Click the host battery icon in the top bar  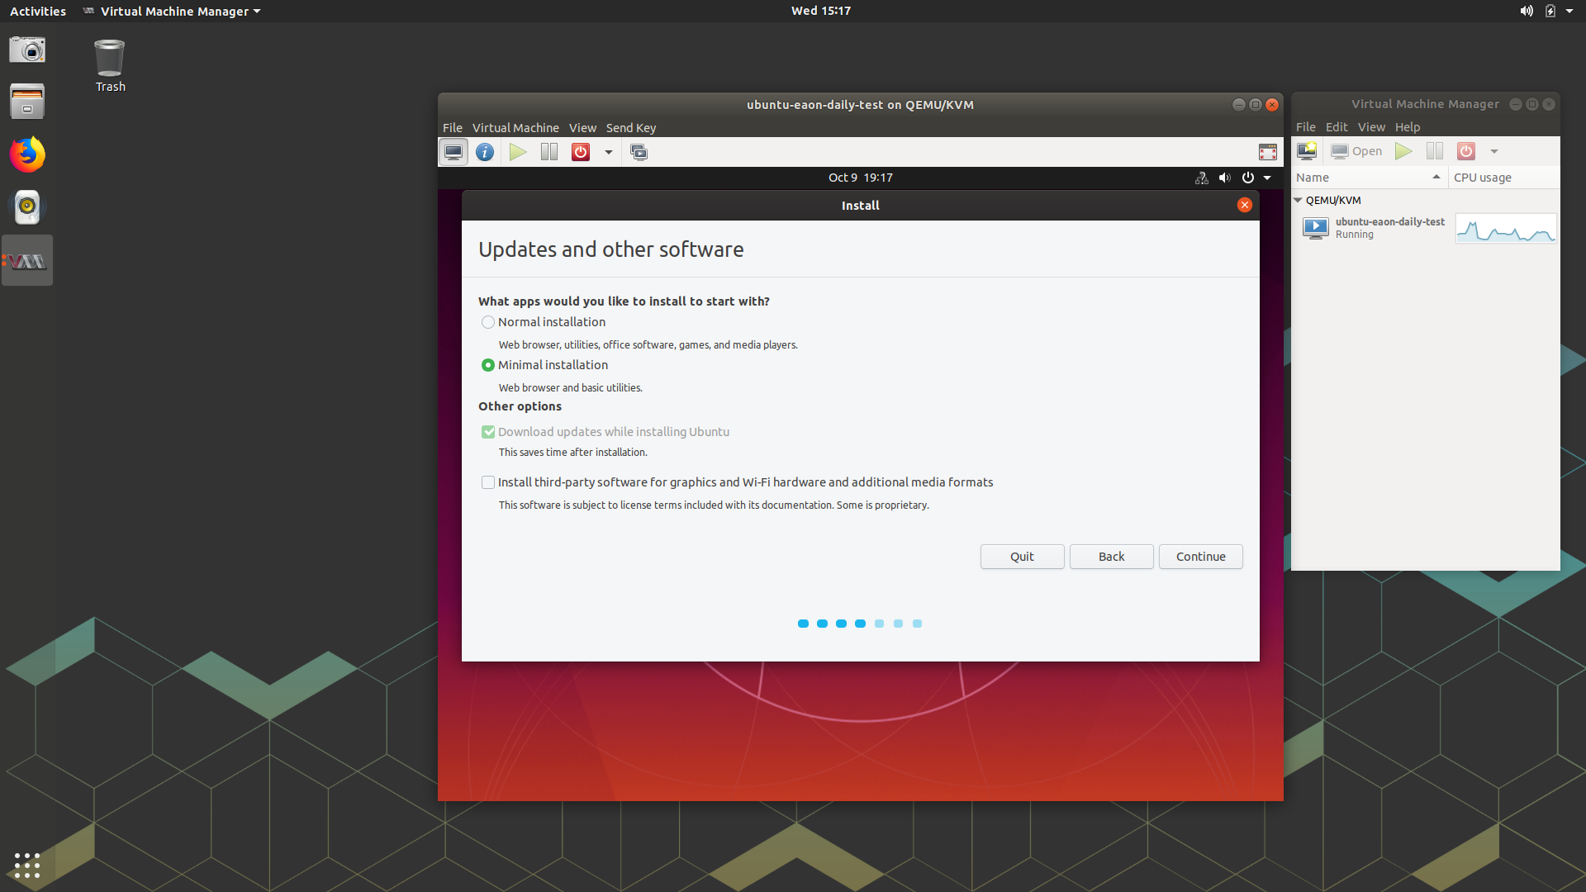coord(1550,11)
